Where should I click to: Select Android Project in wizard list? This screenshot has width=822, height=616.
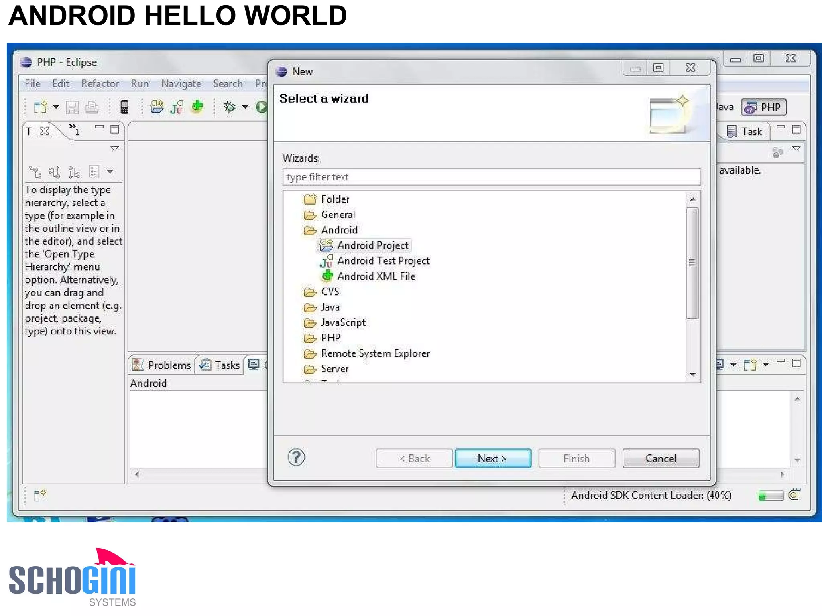pos(365,245)
